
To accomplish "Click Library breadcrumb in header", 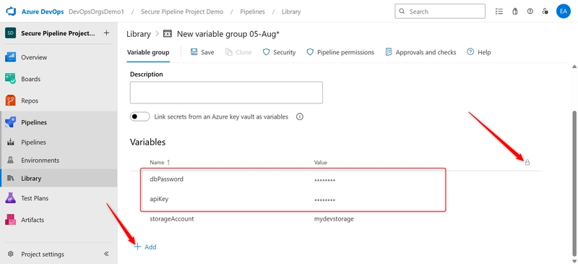I will pos(291,12).
